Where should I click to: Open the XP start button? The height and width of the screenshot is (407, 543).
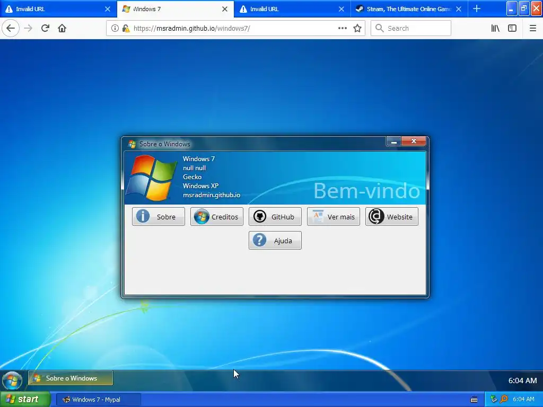(25, 400)
